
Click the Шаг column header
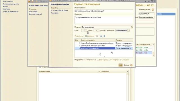77,40
